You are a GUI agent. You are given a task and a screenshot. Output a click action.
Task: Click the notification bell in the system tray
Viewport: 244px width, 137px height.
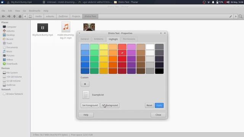coord(213,2)
